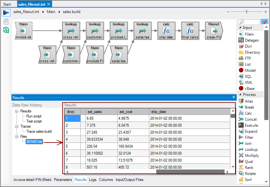Collapse the Traces tree node

coord(16,126)
